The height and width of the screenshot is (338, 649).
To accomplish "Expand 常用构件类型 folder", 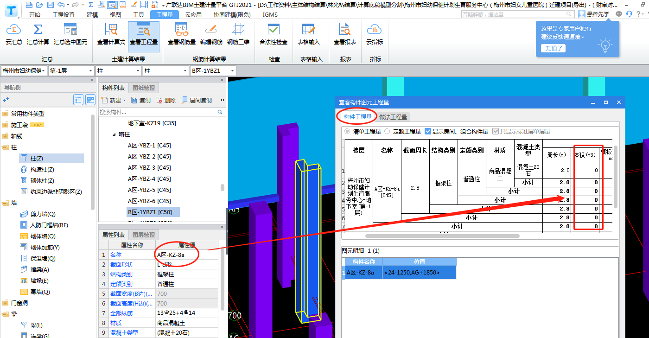I will [5, 114].
